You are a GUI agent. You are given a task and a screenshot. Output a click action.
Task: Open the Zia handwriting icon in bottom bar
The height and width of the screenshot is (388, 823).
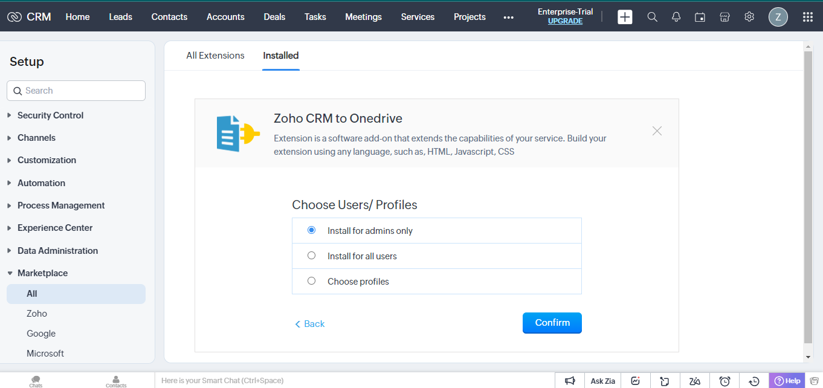pyautogui.click(x=695, y=381)
